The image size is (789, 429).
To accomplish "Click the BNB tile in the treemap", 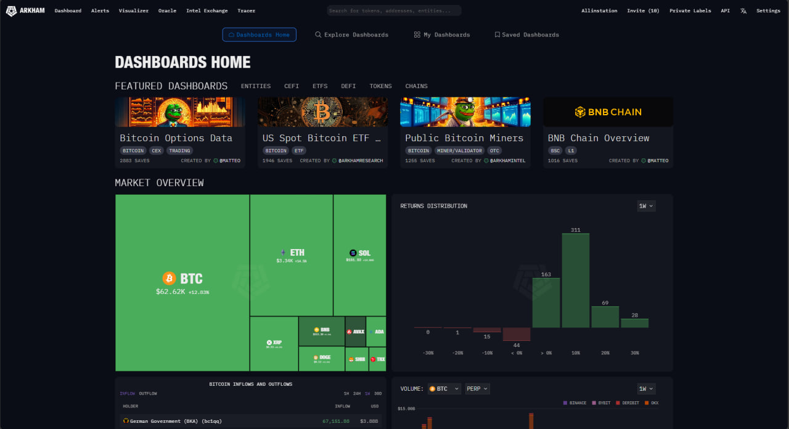I will point(322,332).
